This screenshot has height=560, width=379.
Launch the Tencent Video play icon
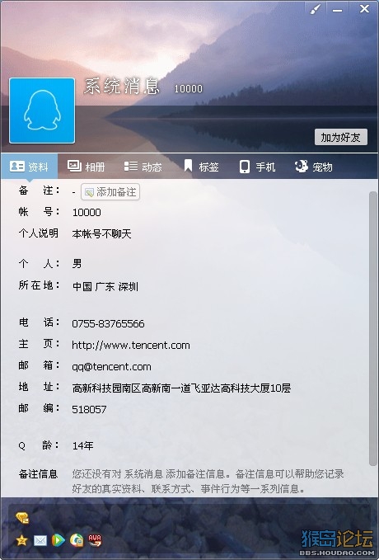pyautogui.click(x=58, y=540)
